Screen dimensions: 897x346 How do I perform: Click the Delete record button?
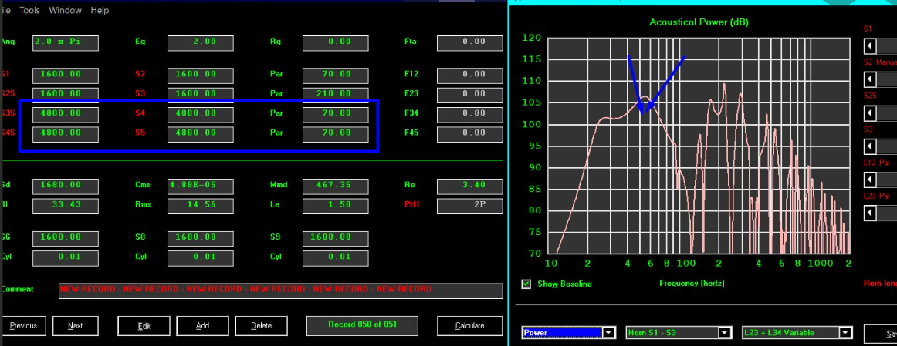pyautogui.click(x=262, y=326)
